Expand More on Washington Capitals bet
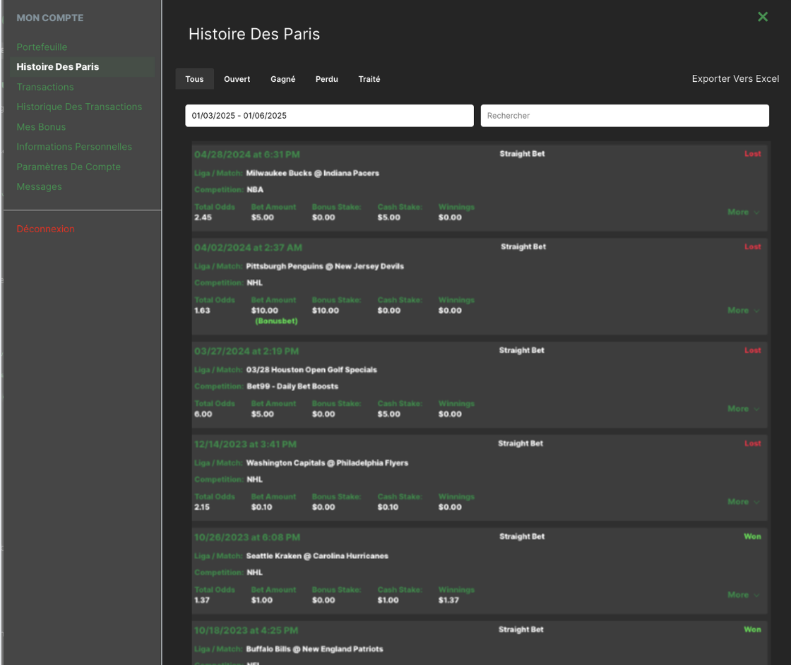This screenshot has width=791, height=665. (743, 502)
